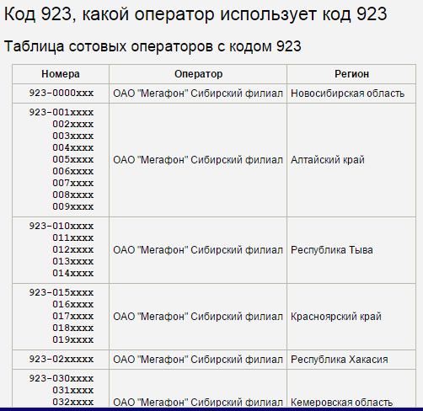
Task: Click number '005xxxx'
Action: point(73,159)
